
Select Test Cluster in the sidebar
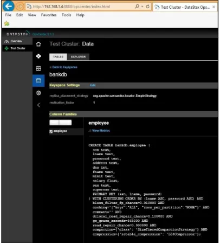point(17,48)
